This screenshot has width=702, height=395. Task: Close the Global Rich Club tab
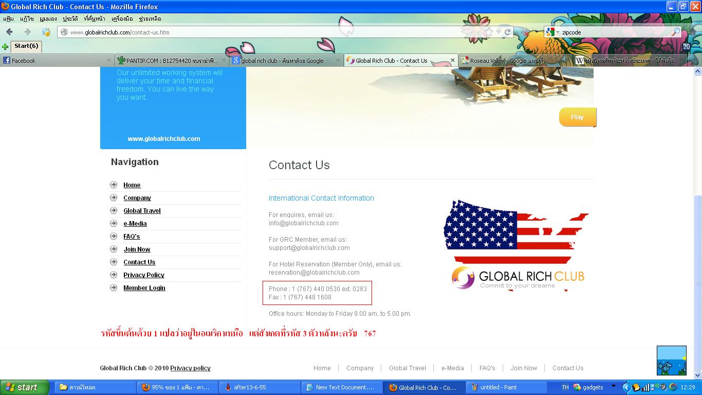point(453,60)
